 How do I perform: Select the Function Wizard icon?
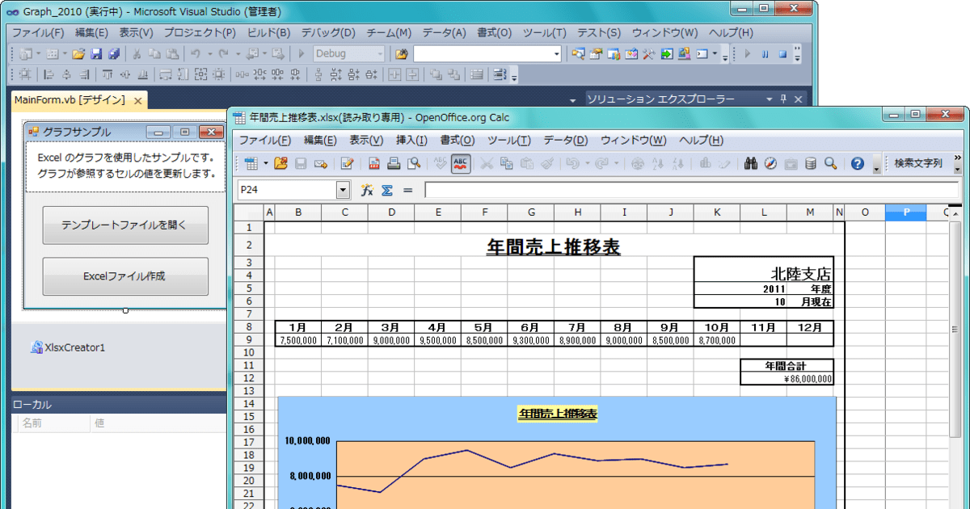pyautogui.click(x=365, y=190)
